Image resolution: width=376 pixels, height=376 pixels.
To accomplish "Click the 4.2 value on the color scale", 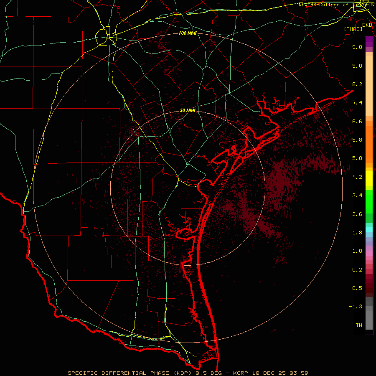I will coord(357,177).
